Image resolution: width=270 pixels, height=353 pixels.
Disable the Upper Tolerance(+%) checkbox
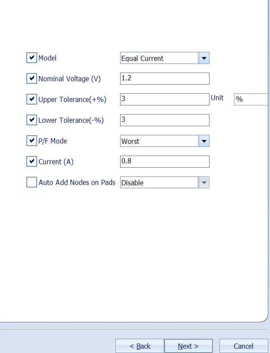pyautogui.click(x=32, y=99)
